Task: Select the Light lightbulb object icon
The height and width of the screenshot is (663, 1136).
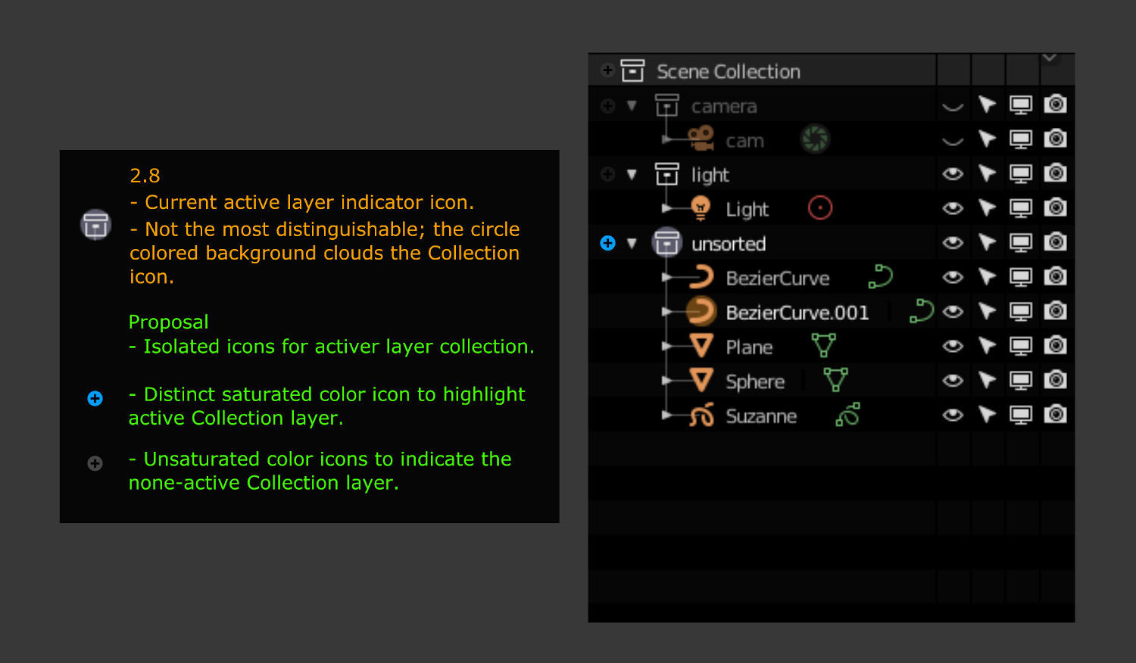Action: click(x=701, y=208)
